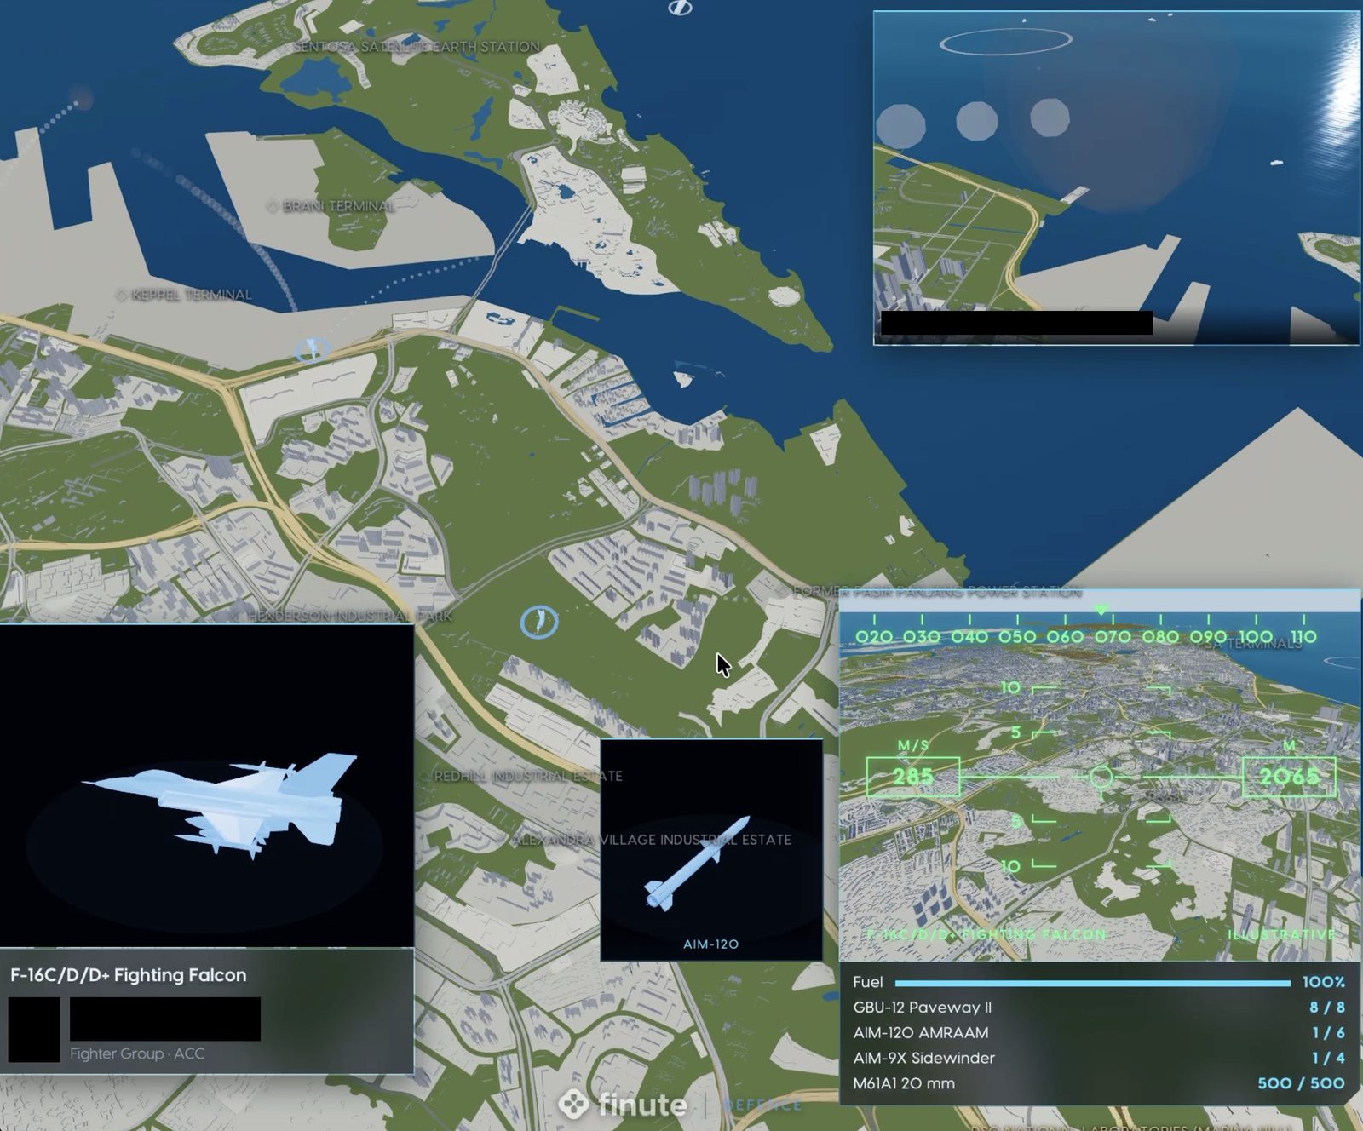Click the 020 heading mark on compass tape
This screenshot has height=1131, width=1363.
(x=874, y=636)
